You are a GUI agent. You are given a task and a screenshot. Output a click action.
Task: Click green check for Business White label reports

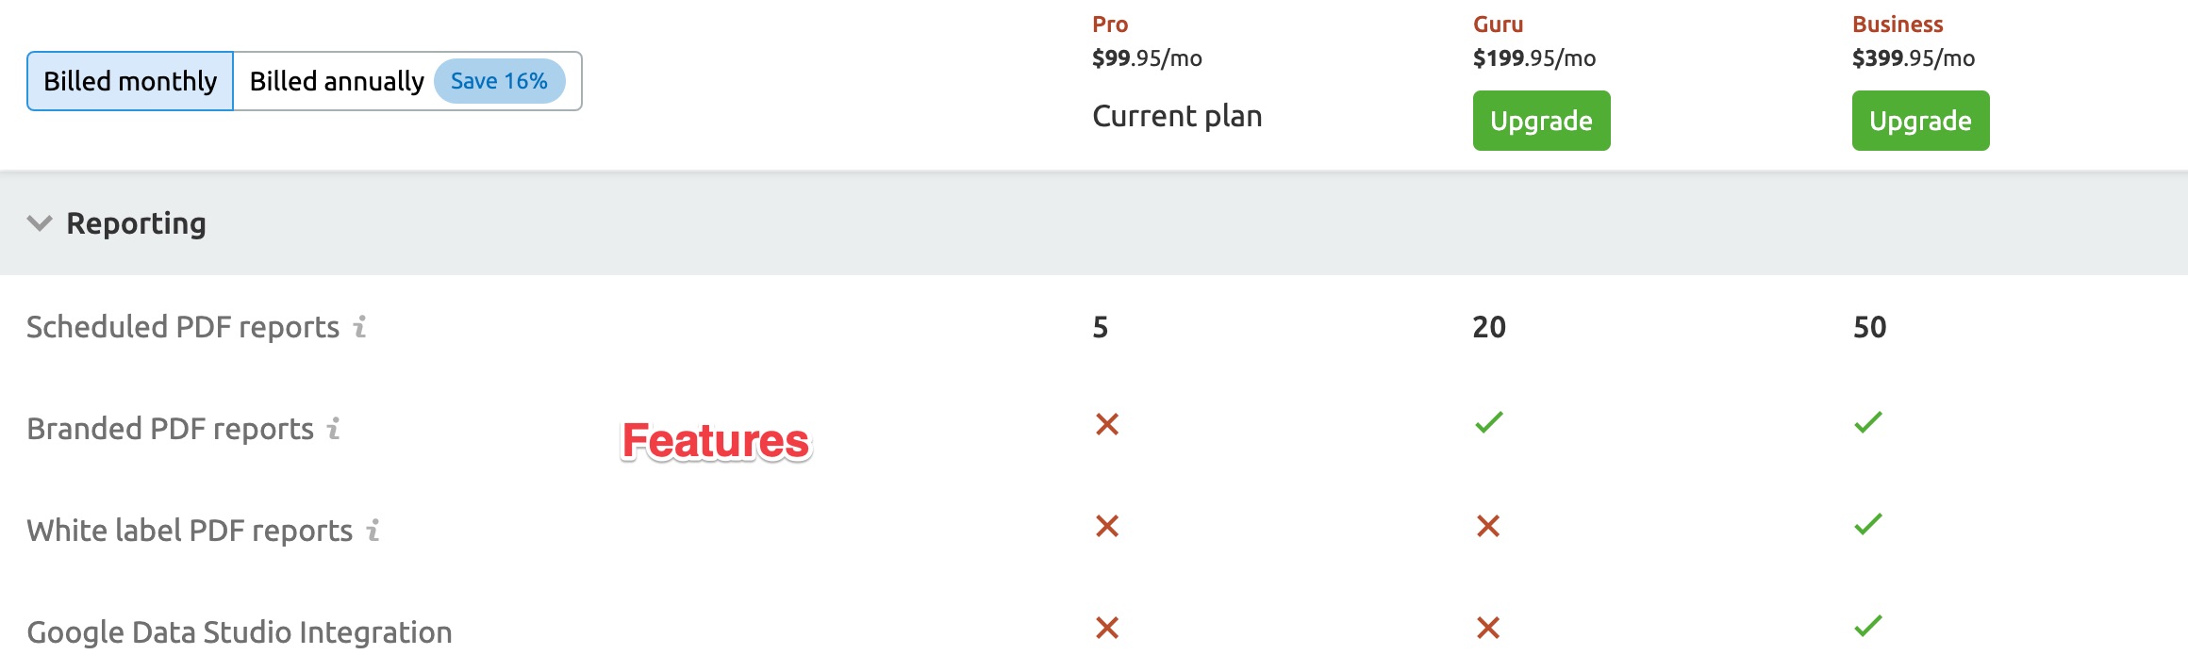pyautogui.click(x=1868, y=524)
